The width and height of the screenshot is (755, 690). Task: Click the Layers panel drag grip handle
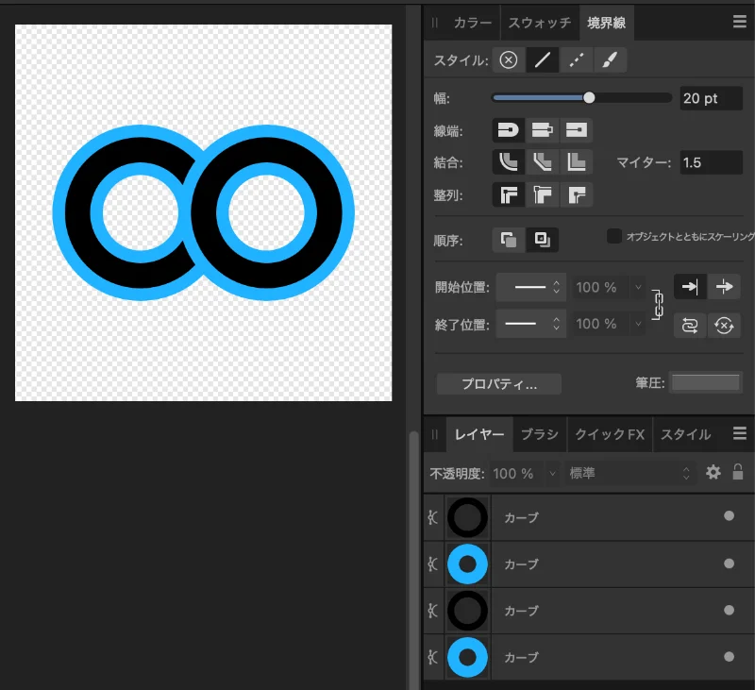435,434
